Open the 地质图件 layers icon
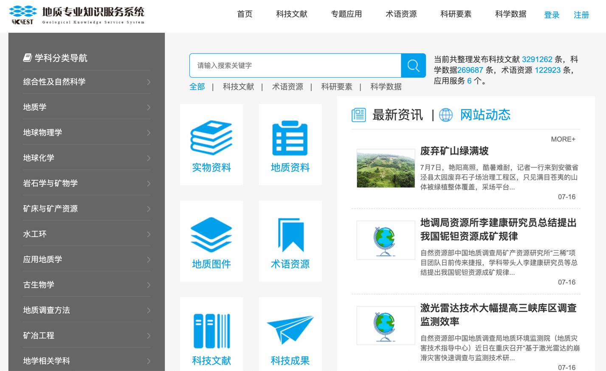This screenshot has height=371, width=606. coord(211,234)
